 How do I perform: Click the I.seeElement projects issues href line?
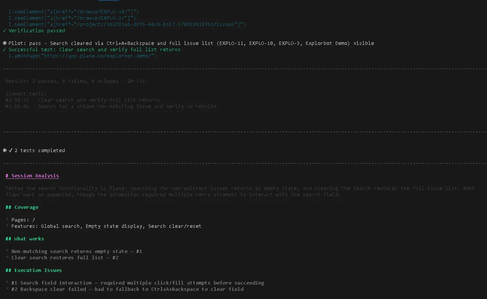pyautogui.click(x=127, y=24)
